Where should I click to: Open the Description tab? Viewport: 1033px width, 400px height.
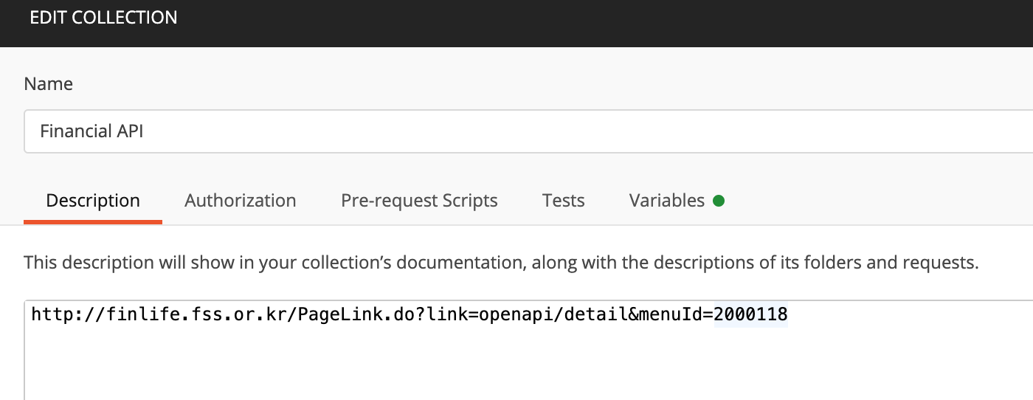click(x=93, y=201)
